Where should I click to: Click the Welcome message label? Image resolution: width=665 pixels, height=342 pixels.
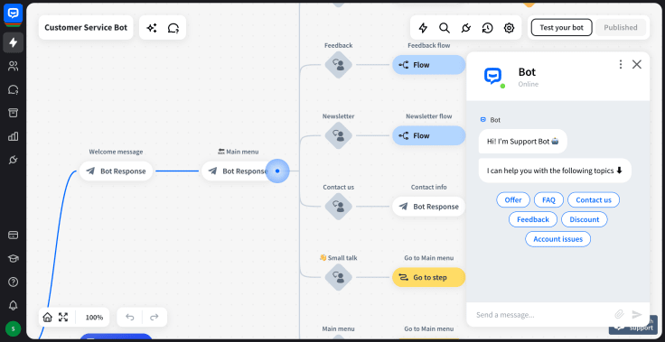coord(116,152)
